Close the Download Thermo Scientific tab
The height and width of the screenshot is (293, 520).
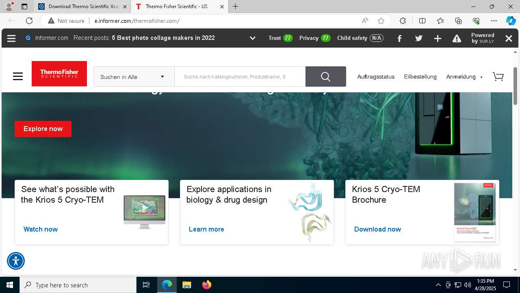click(125, 7)
